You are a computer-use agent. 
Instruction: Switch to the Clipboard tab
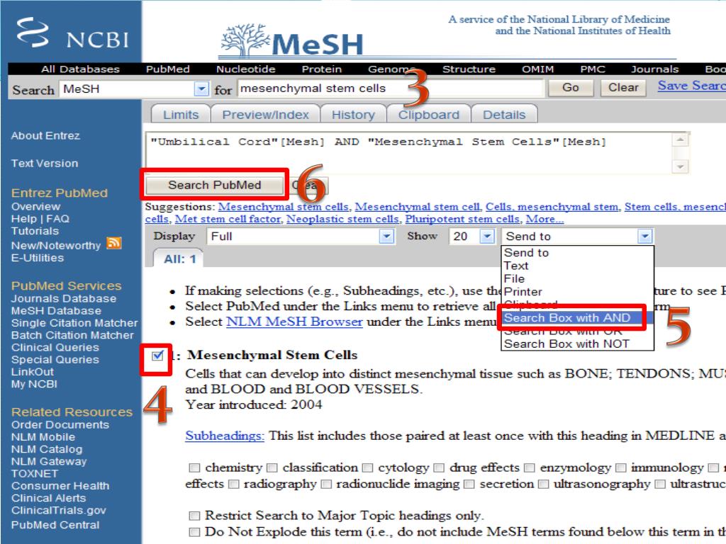click(x=429, y=114)
